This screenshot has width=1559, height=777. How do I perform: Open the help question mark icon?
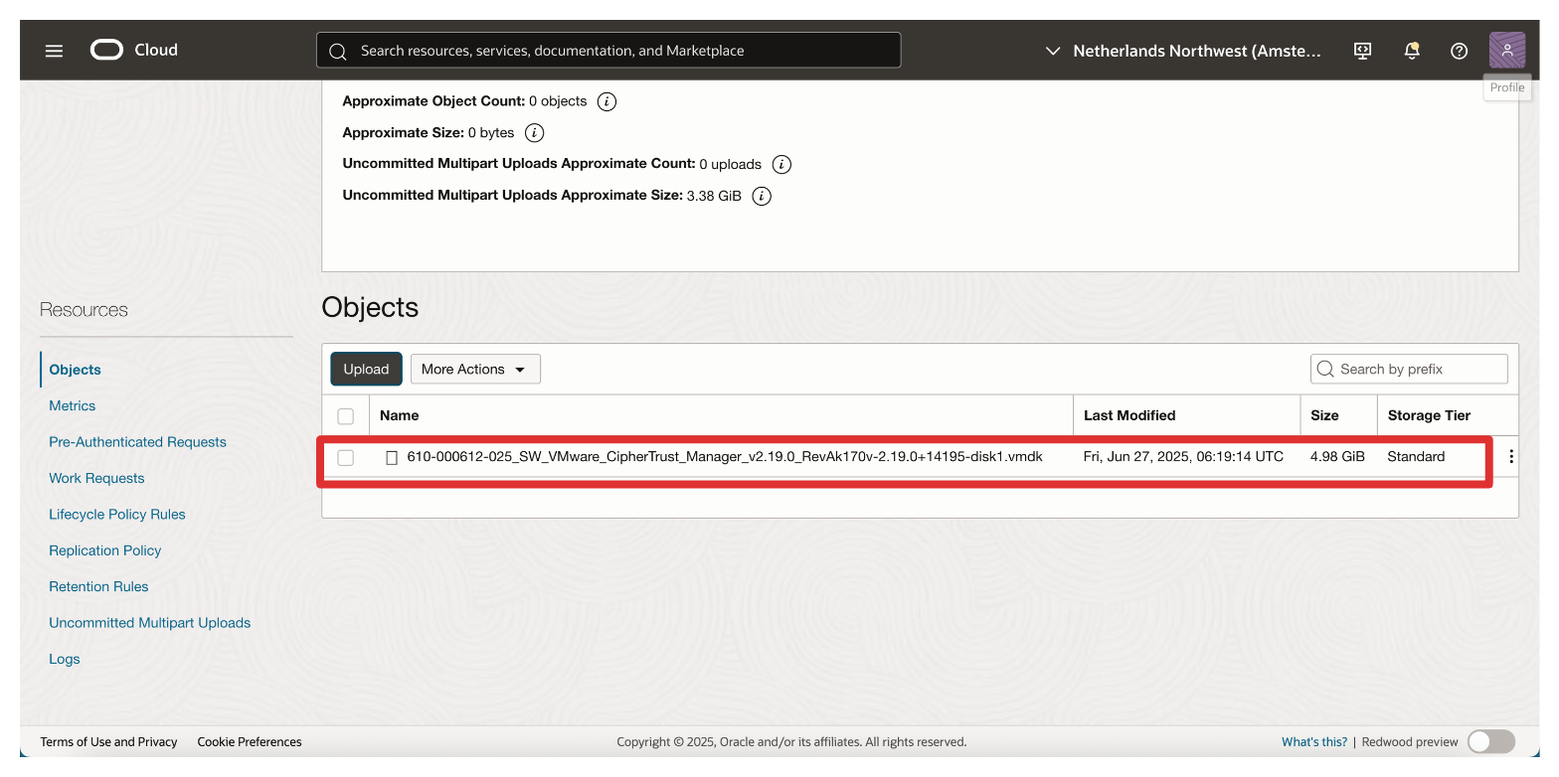click(x=1459, y=51)
